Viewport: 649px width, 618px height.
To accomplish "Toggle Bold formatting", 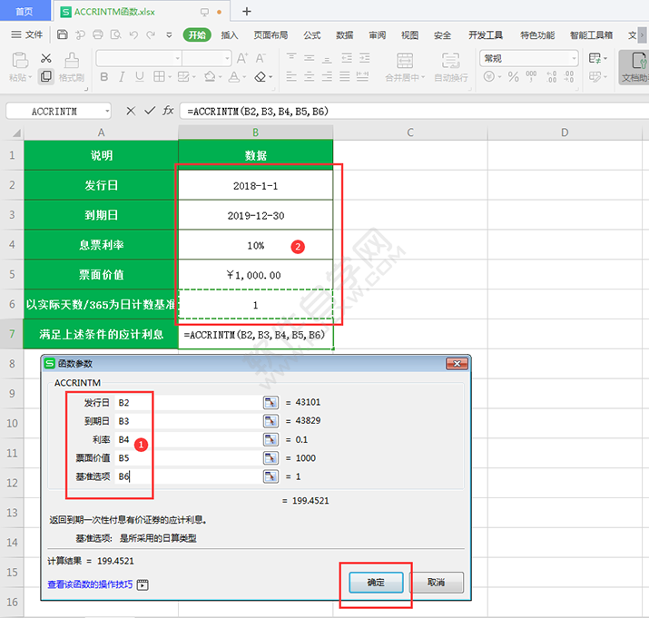I will click(104, 76).
